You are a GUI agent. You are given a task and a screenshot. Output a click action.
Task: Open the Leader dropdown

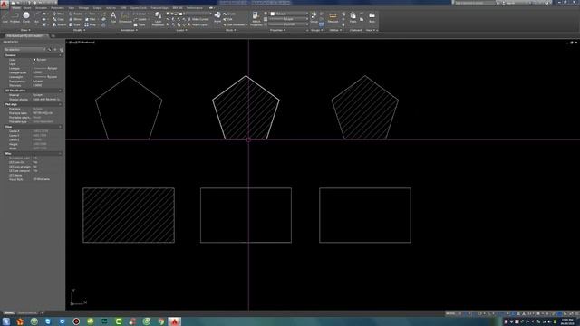pyautogui.click(x=149, y=19)
